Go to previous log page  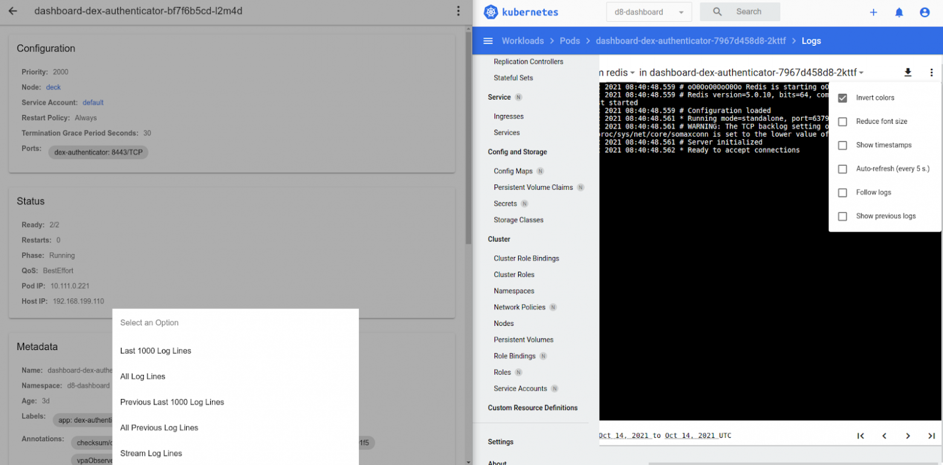coord(884,436)
